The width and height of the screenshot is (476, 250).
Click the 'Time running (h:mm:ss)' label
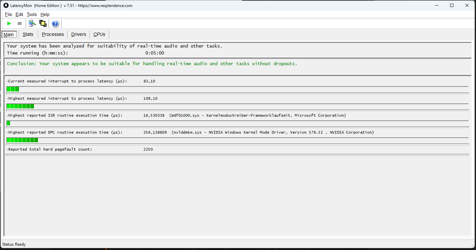coord(38,53)
